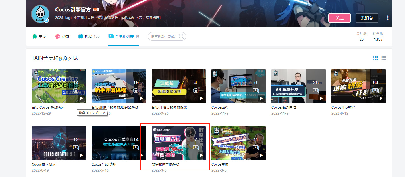This screenshot has height=177, width=405.
Task: Open the Cocos专访 title link
Action: (x=220, y=164)
